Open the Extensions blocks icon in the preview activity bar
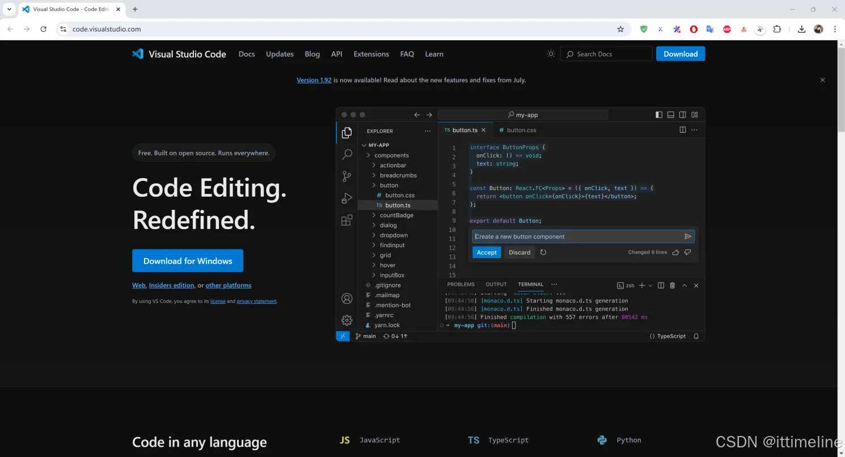This screenshot has width=845, height=457. point(347,221)
